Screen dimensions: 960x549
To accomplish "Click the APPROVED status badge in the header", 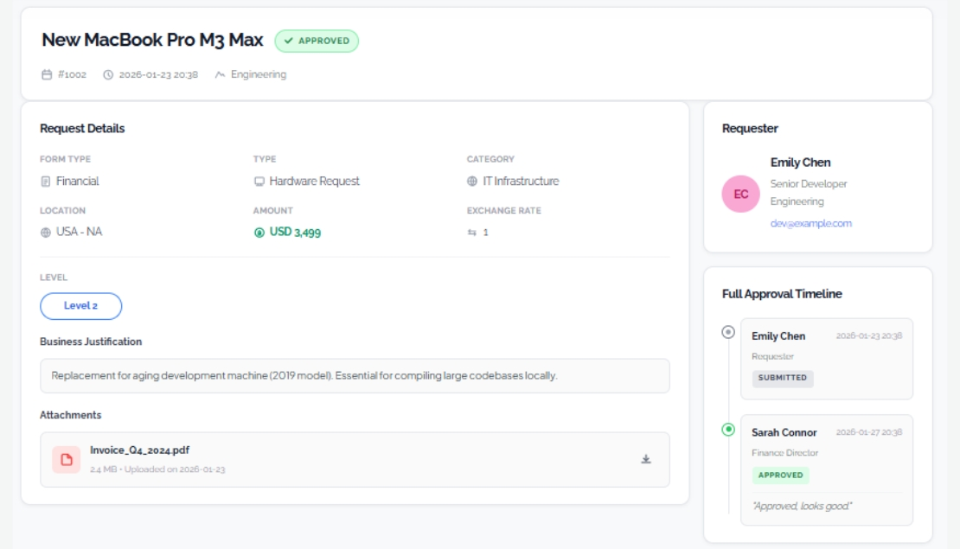I will tap(317, 41).
